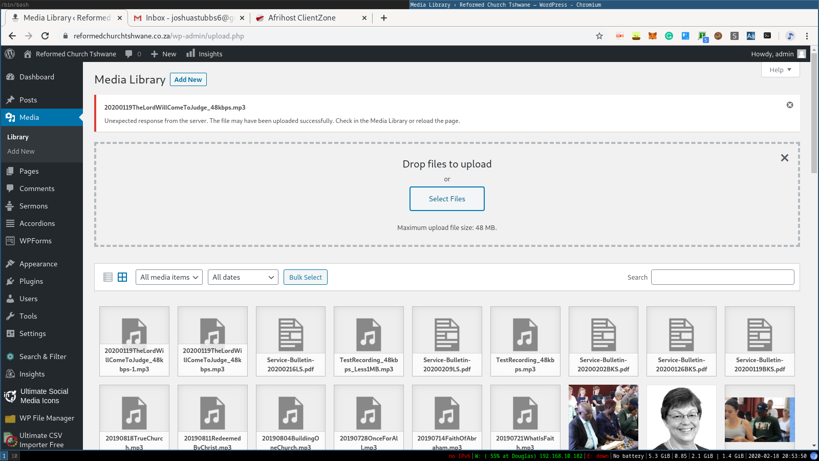Open the Pages menu item
This screenshot has width=819, height=461.
[41, 171]
